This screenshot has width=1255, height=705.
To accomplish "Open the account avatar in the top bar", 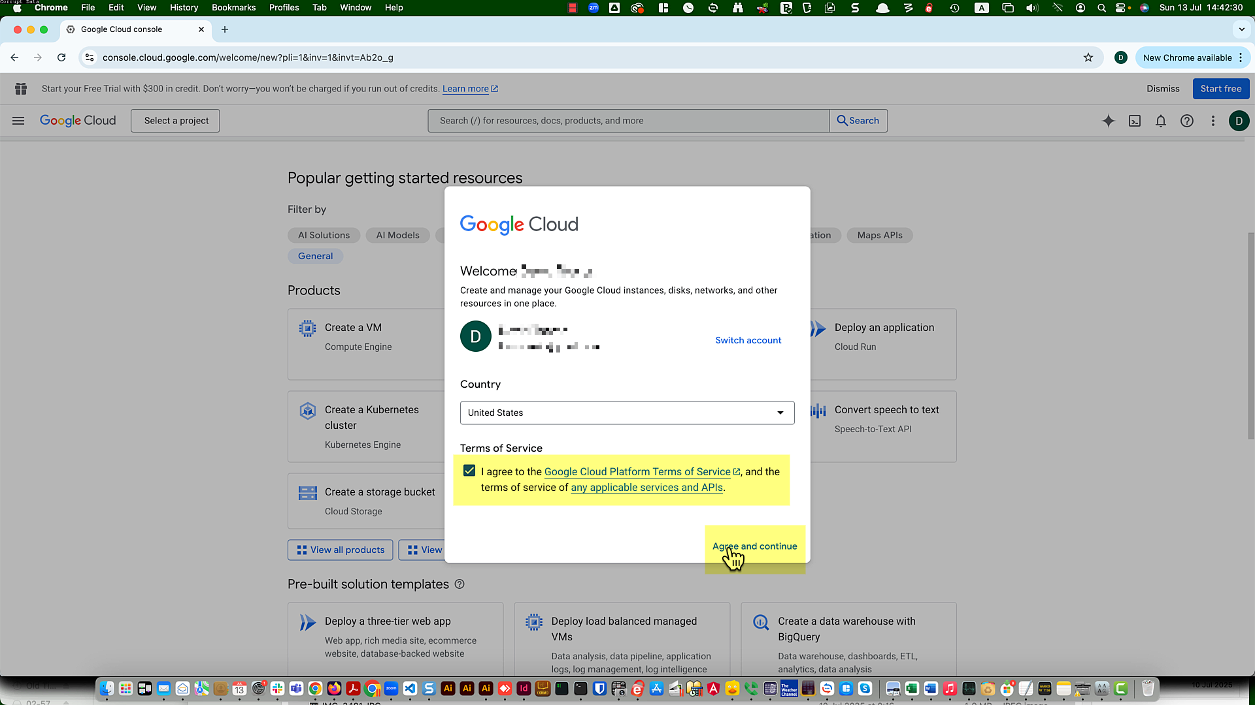I will (x=1239, y=121).
